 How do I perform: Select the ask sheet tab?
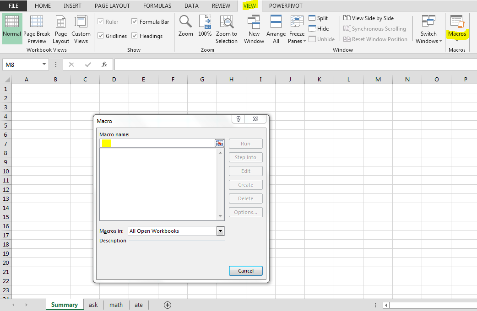coord(93,305)
